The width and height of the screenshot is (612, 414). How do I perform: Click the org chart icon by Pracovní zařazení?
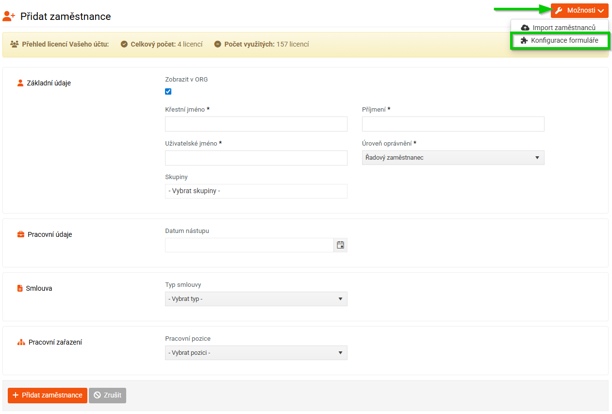point(21,342)
